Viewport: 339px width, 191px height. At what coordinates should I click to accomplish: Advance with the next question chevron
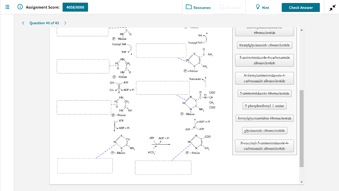pos(65,23)
